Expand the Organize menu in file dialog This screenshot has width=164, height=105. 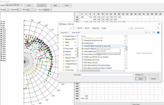pos(65,32)
